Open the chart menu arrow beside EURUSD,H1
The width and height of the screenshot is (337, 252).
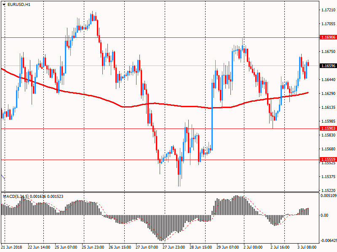pos(4,5)
